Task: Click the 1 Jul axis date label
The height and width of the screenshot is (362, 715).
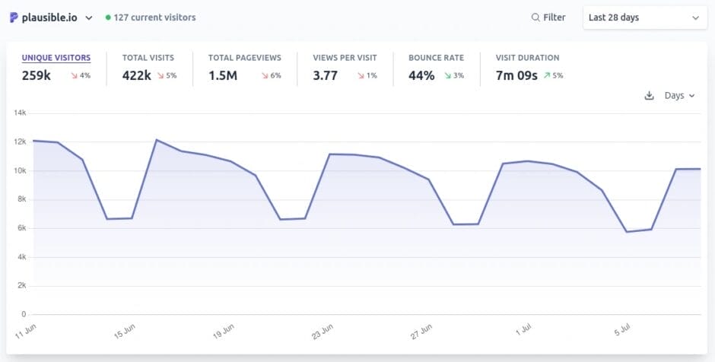Action: click(x=523, y=331)
